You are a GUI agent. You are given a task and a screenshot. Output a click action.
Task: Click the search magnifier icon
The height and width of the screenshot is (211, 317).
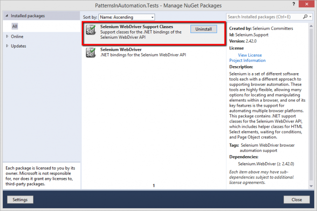[x=305, y=17]
